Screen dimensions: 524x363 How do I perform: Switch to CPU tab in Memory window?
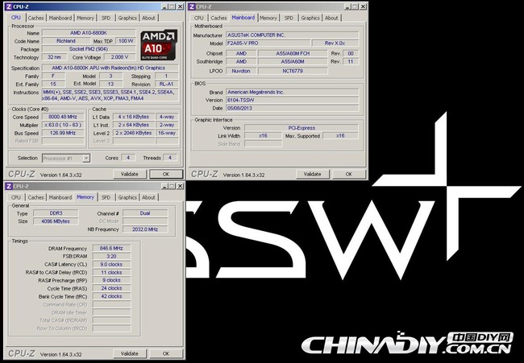click(15, 197)
